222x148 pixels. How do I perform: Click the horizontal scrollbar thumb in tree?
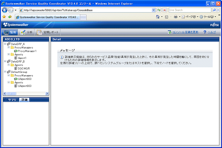point(11,94)
